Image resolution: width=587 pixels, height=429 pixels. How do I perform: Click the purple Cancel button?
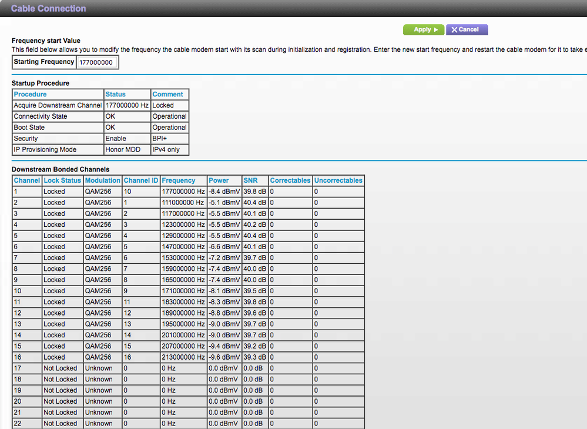point(467,29)
